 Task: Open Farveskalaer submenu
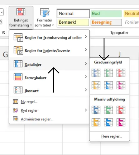coord(50,77)
